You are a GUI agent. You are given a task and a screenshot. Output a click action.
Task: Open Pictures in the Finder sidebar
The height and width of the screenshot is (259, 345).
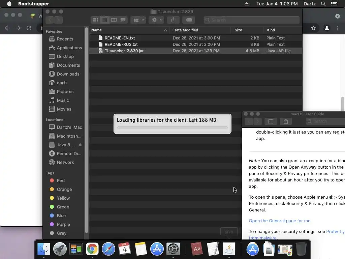[61, 91]
